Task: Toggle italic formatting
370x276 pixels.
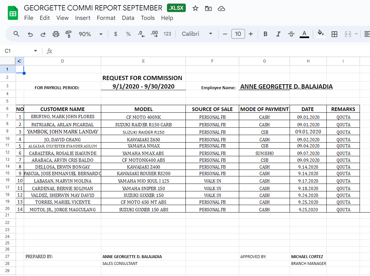Action: pyautogui.click(x=279, y=34)
